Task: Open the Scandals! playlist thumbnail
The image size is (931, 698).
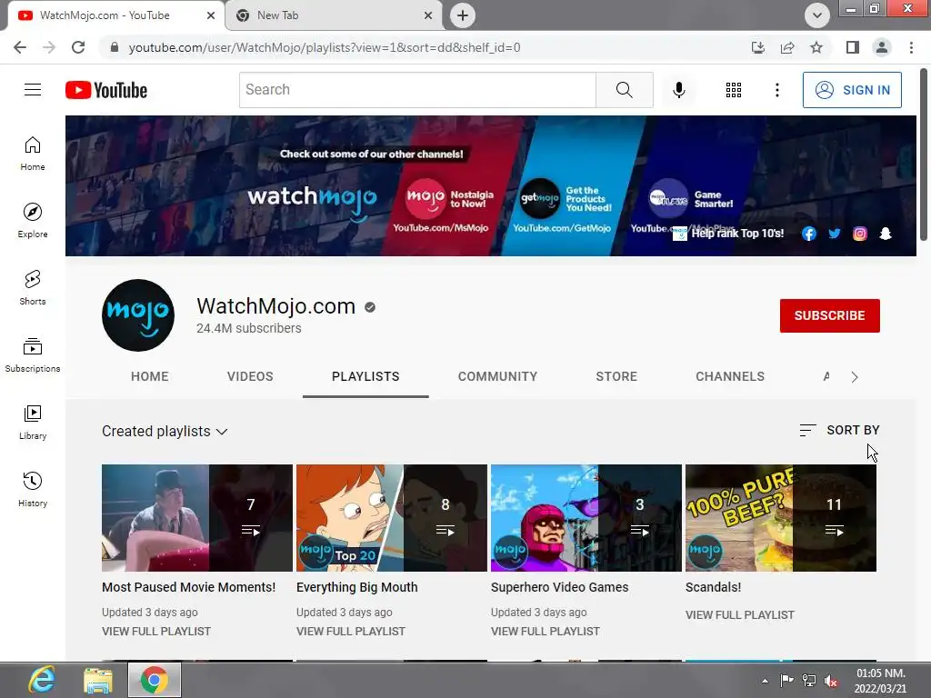Action: click(781, 517)
